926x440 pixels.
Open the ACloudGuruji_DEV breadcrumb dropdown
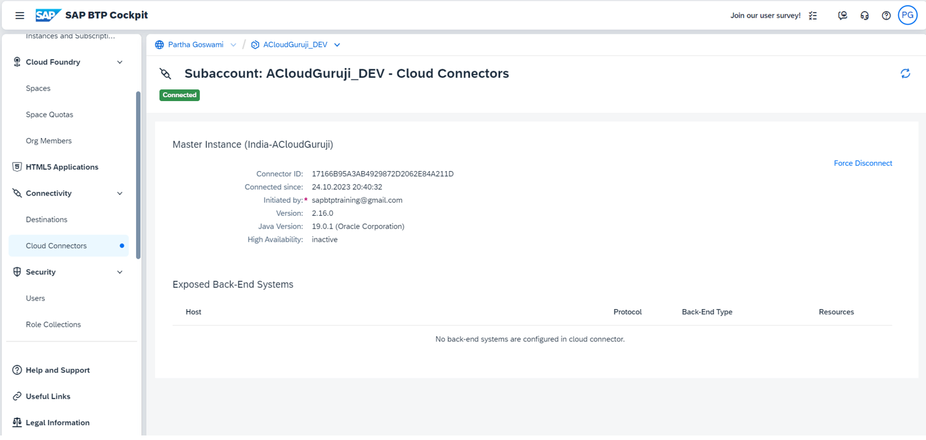[337, 45]
